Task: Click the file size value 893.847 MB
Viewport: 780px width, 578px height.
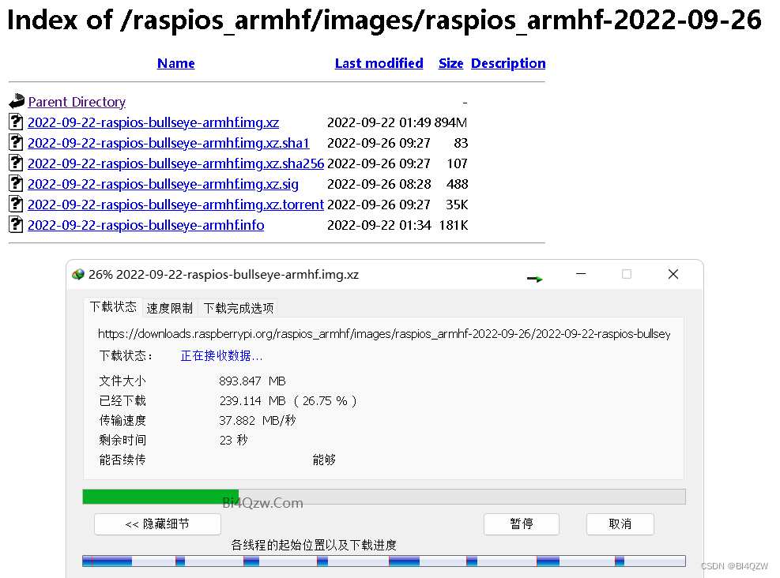Action: 252,381
